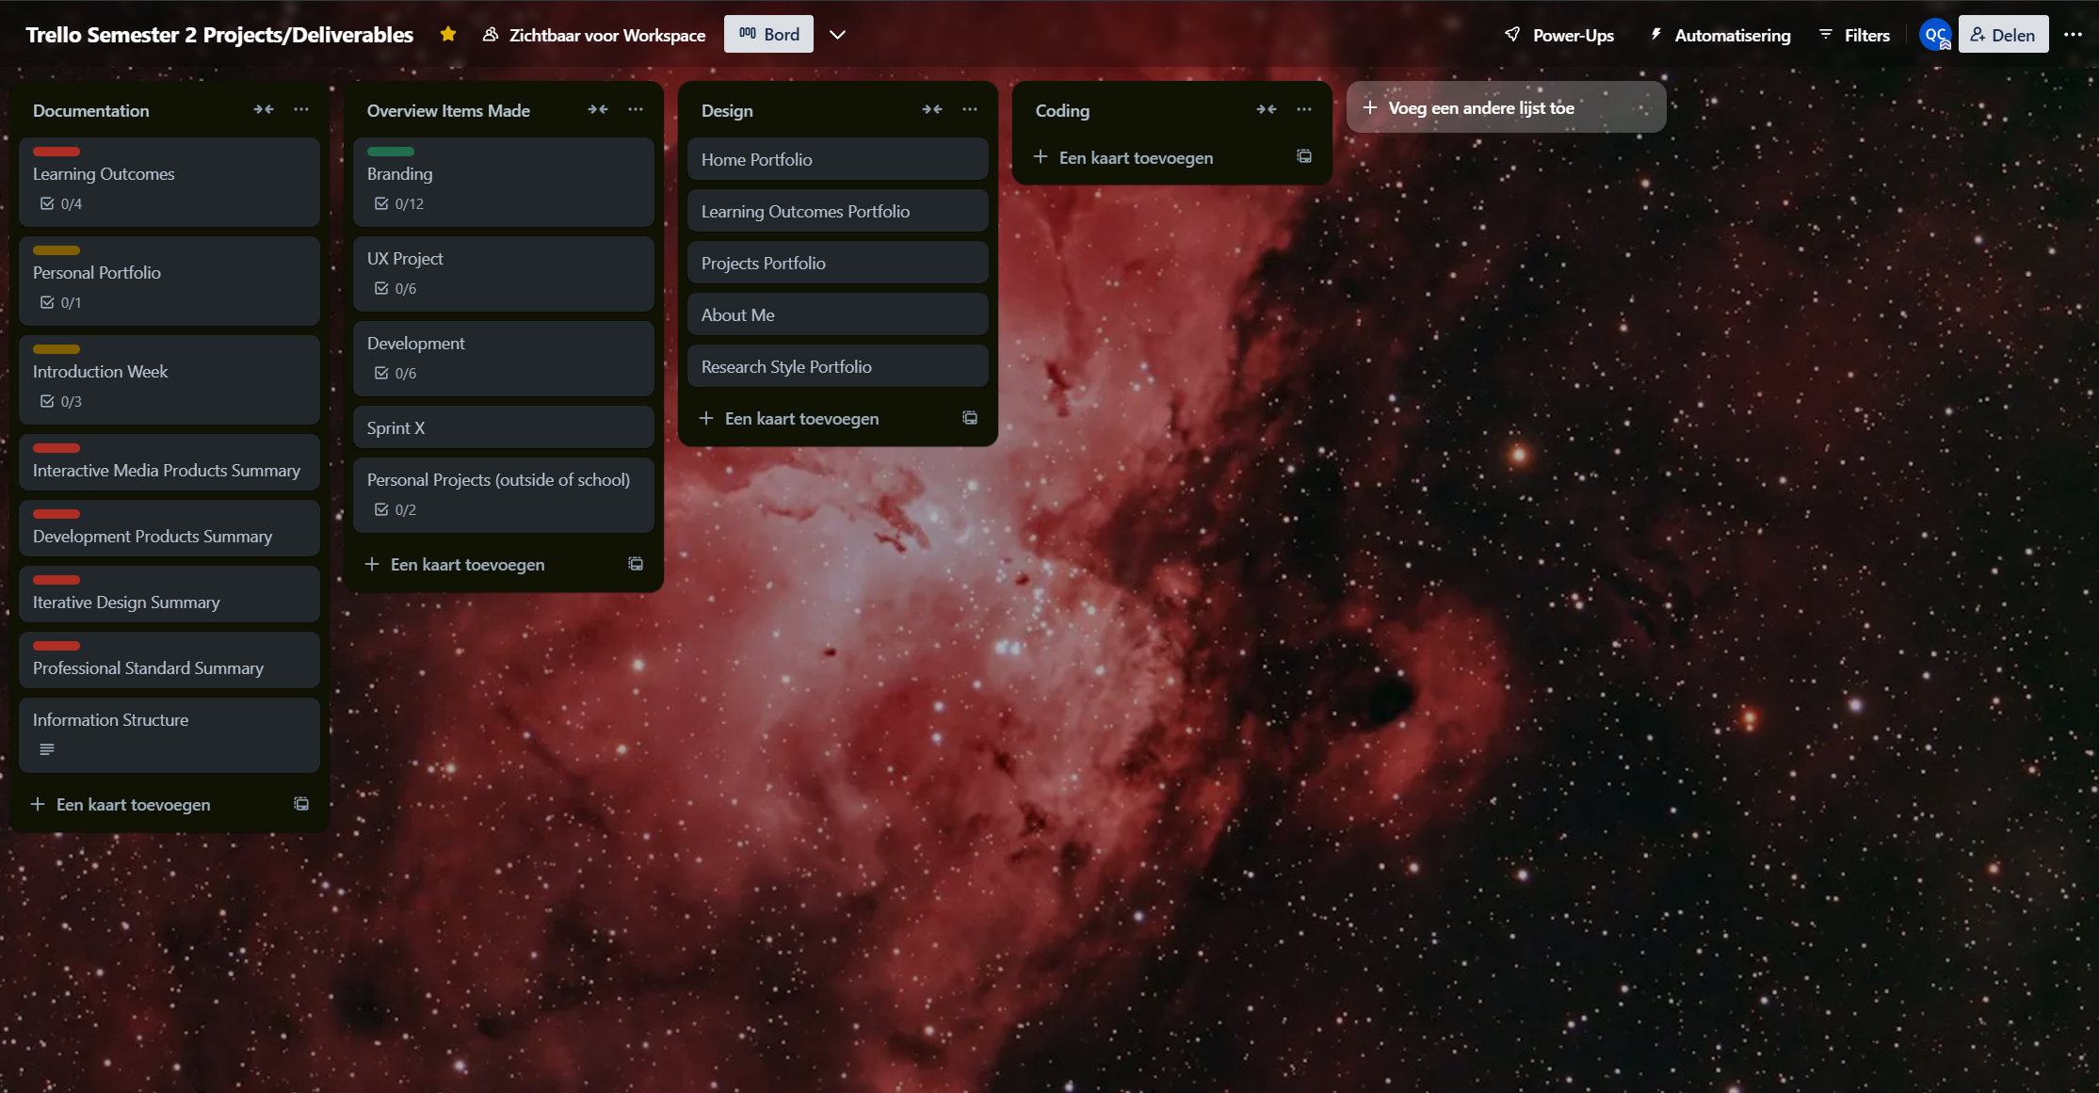Click green label on Branding card
The image size is (2099, 1093).
click(x=391, y=152)
